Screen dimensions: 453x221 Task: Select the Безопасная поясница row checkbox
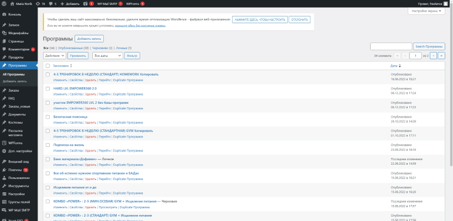click(x=48, y=117)
